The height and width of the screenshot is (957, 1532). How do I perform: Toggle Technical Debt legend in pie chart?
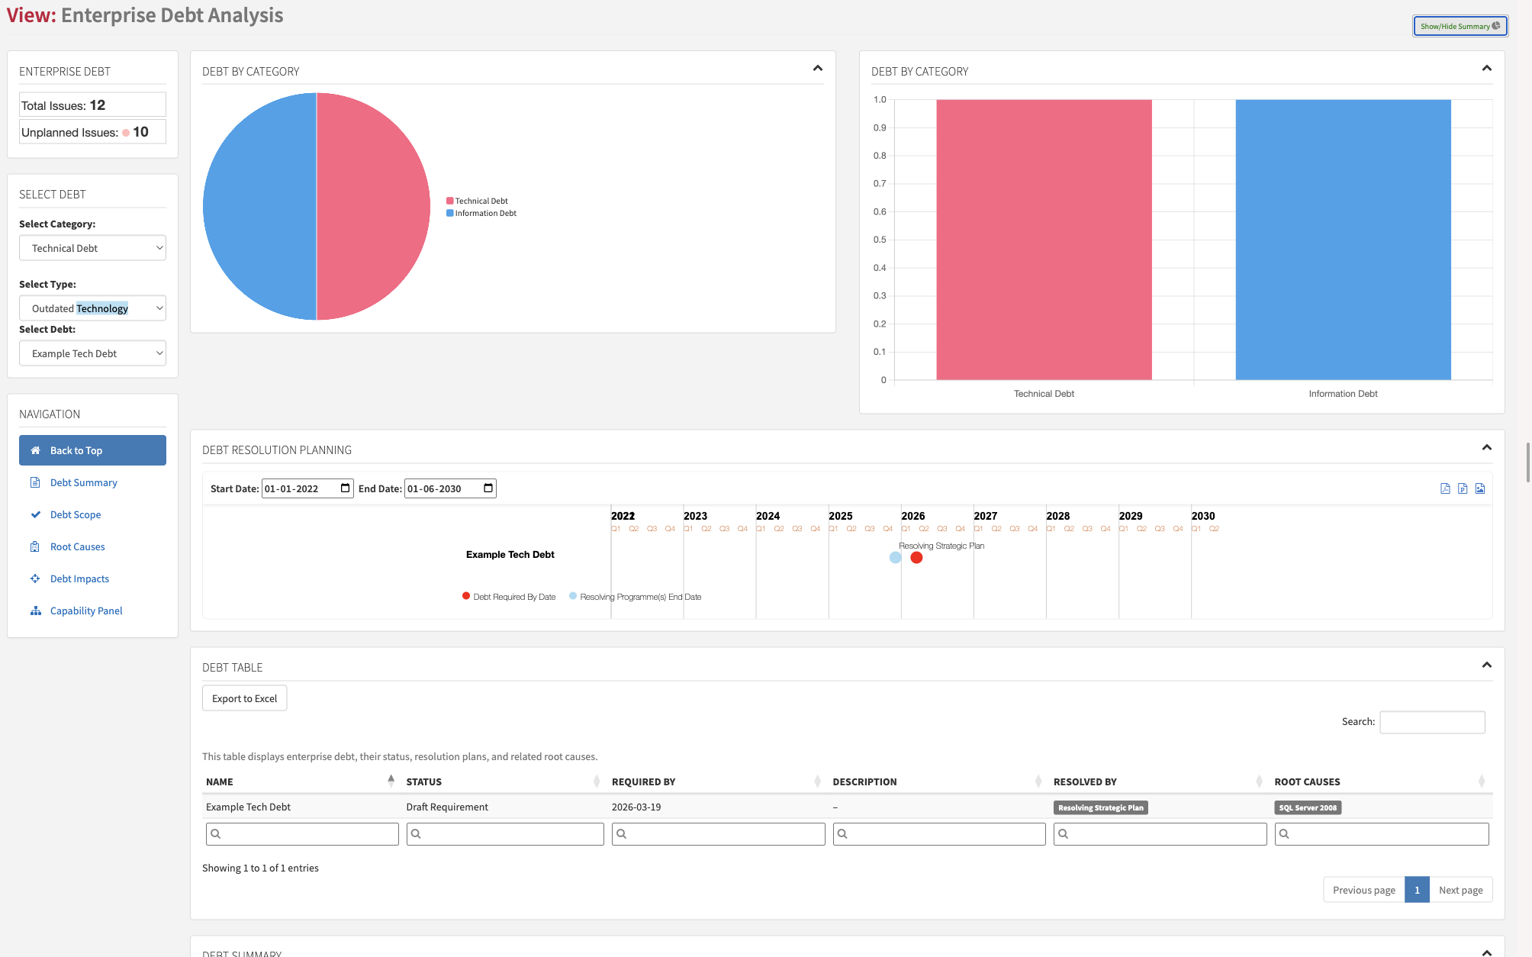[x=477, y=201]
